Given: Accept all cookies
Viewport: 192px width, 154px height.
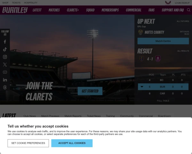Looking at the screenshot, I should pyautogui.click(x=72, y=143).
